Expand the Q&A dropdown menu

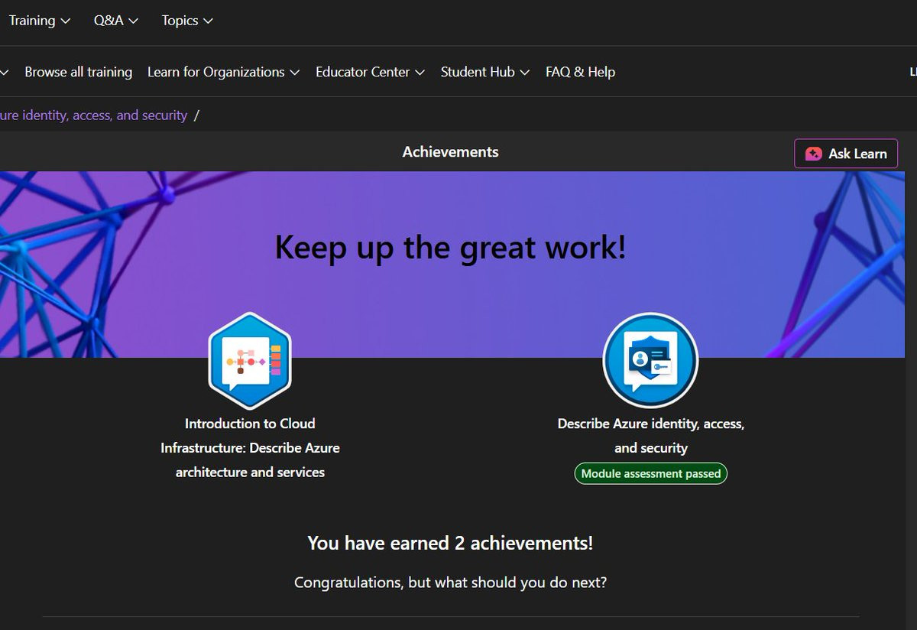click(x=116, y=21)
